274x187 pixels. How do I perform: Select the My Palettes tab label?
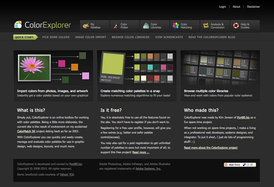[96, 26]
